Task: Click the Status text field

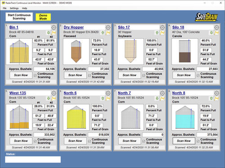Action: [33, 159]
